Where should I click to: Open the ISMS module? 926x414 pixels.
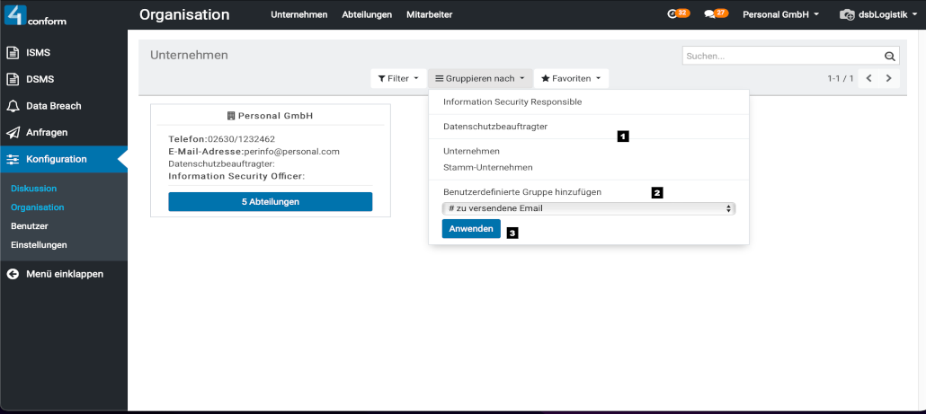pyautogui.click(x=39, y=53)
